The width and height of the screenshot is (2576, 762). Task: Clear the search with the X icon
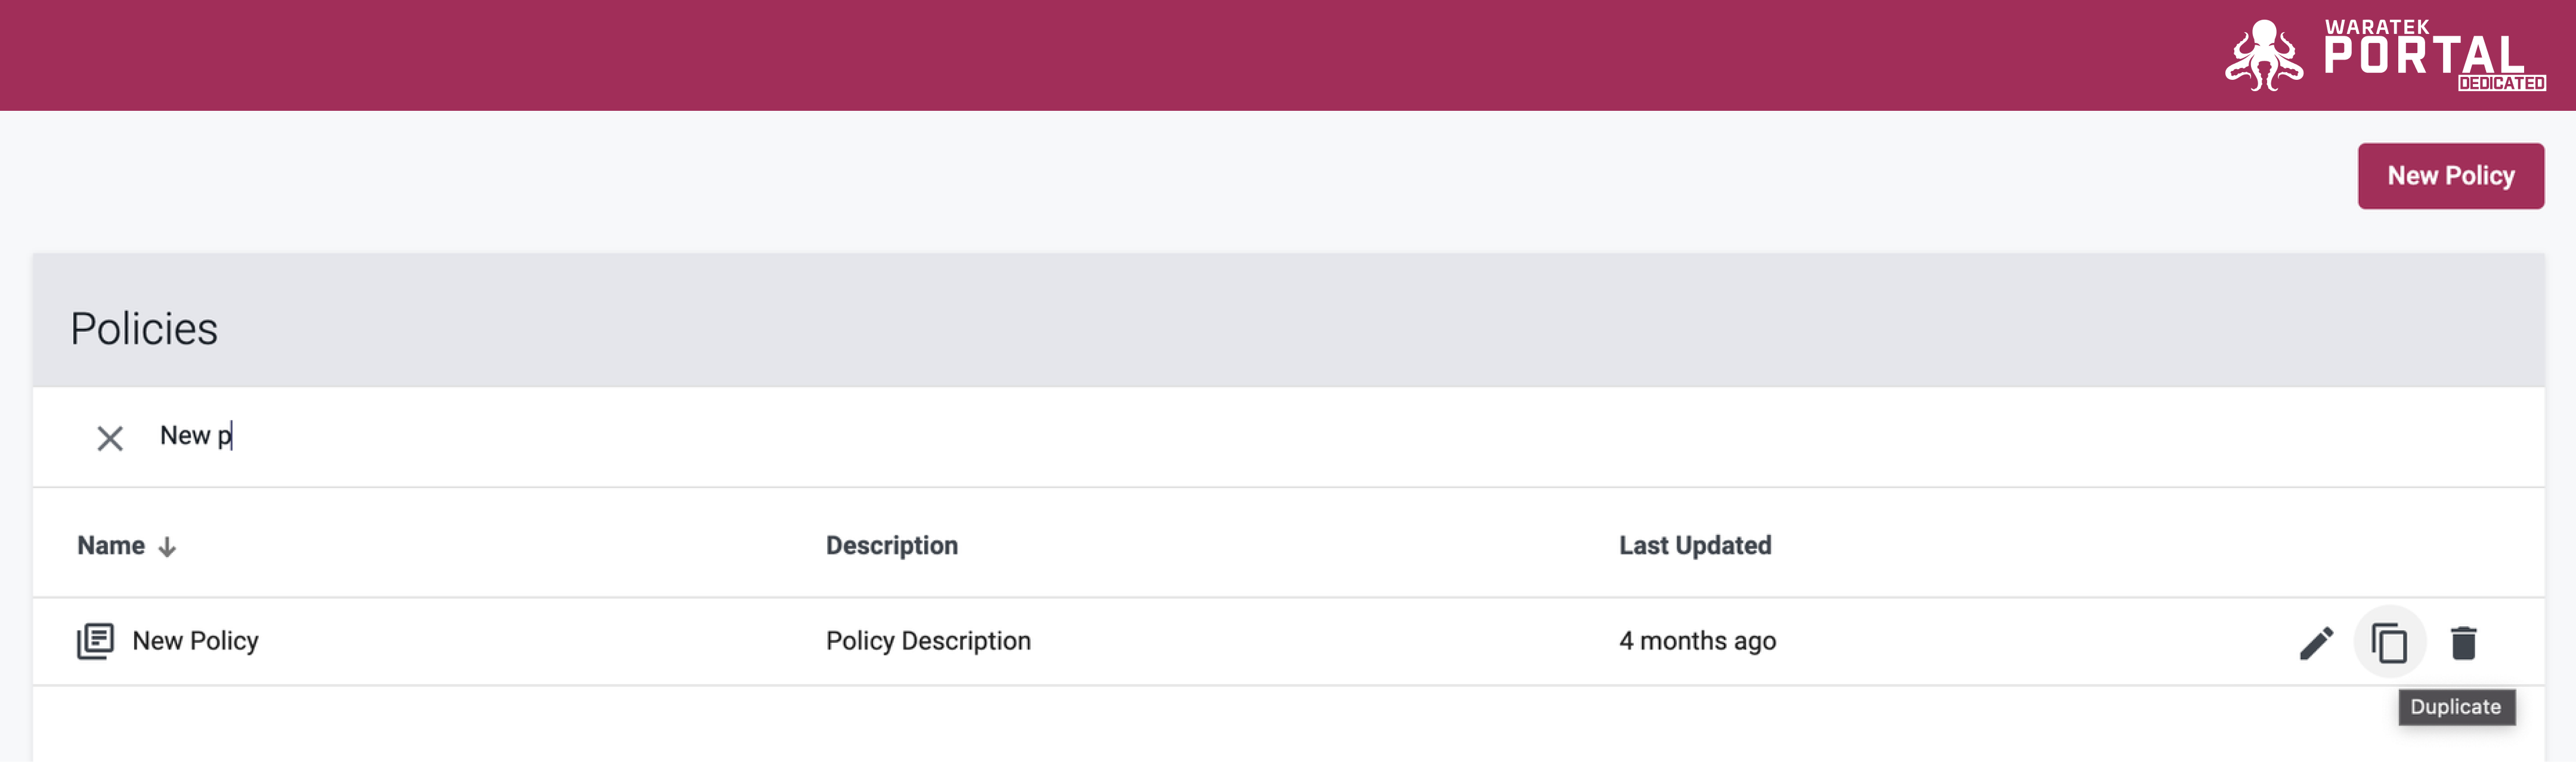pyautogui.click(x=110, y=437)
